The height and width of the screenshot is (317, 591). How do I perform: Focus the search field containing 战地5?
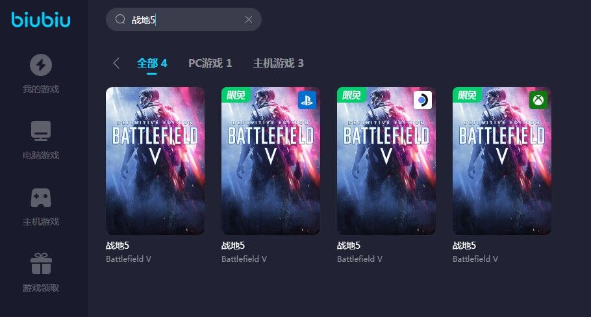pyautogui.click(x=184, y=19)
